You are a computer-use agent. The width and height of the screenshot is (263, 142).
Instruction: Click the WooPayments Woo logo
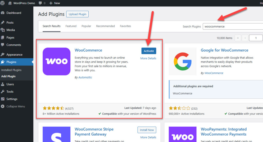point(183,134)
